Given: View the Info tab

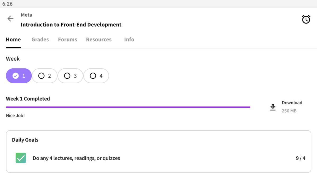Looking at the screenshot, I should tap(129, 40).
